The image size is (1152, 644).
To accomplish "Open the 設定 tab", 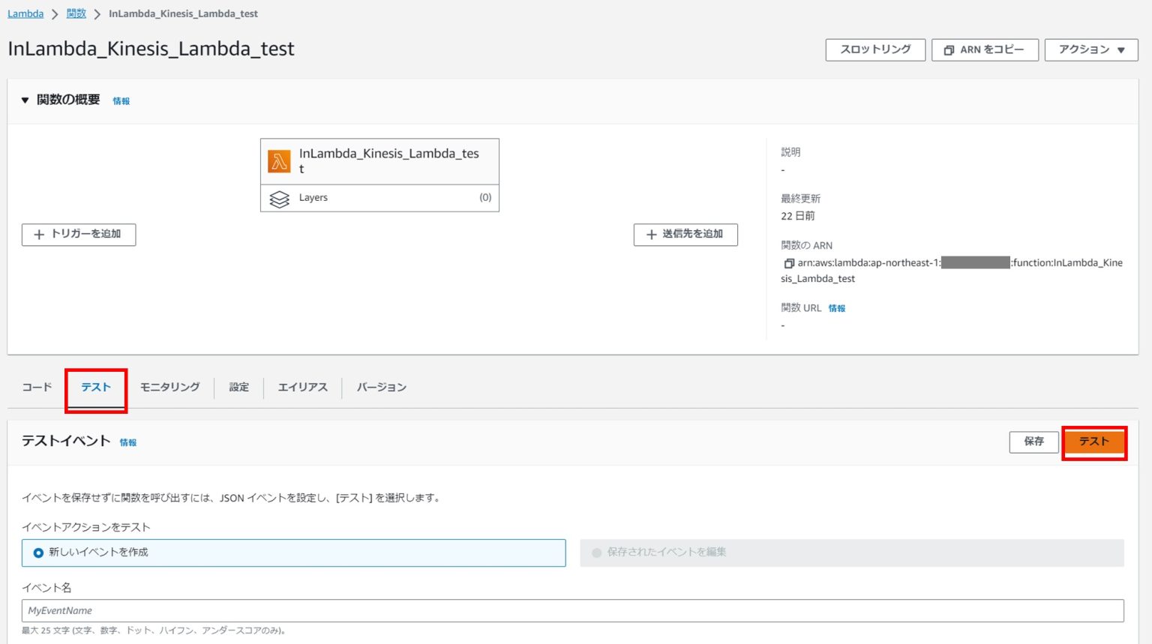I will (x=238, y=388).
